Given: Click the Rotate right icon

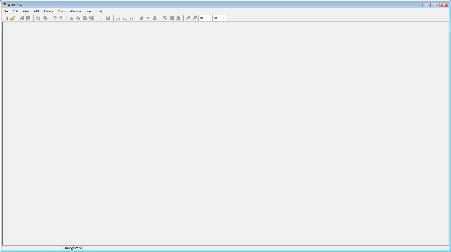Looking at the screenshot, I should click(125, 18).
